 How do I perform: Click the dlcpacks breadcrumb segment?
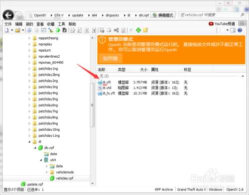pos(112,15)
